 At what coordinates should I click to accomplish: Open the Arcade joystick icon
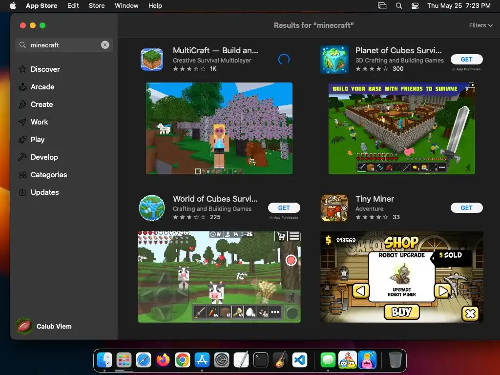point(22,87)
